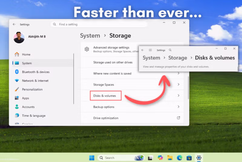The height and width of the screenshot is (162, 242).
Task: Open Microsoft Edge from the taskbar
Action: coord(179,157)
